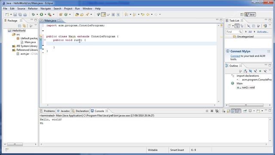The width and height of the screenshot is (275, 155).
Task: Click the Connect link under Connect Mylyn
Action: coord(235,56)
